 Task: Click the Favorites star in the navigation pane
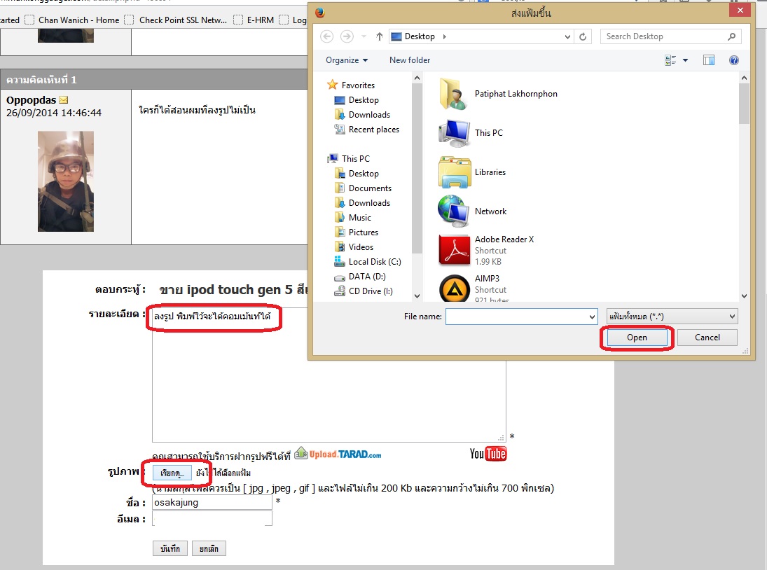point(333,85)
